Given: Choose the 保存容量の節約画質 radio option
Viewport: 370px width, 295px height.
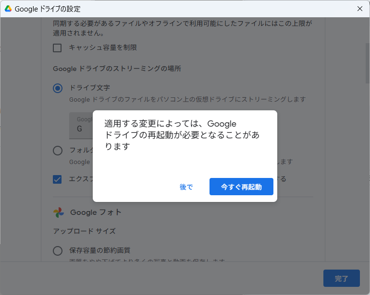Looking at the screenshot, I should (58, 250).
